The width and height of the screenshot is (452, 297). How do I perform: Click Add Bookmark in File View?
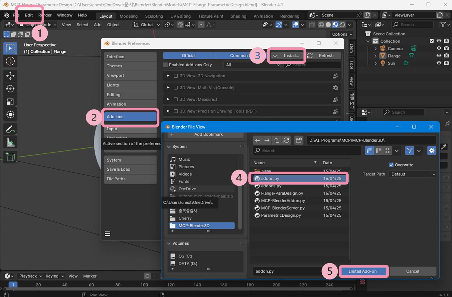coord(206,135)
